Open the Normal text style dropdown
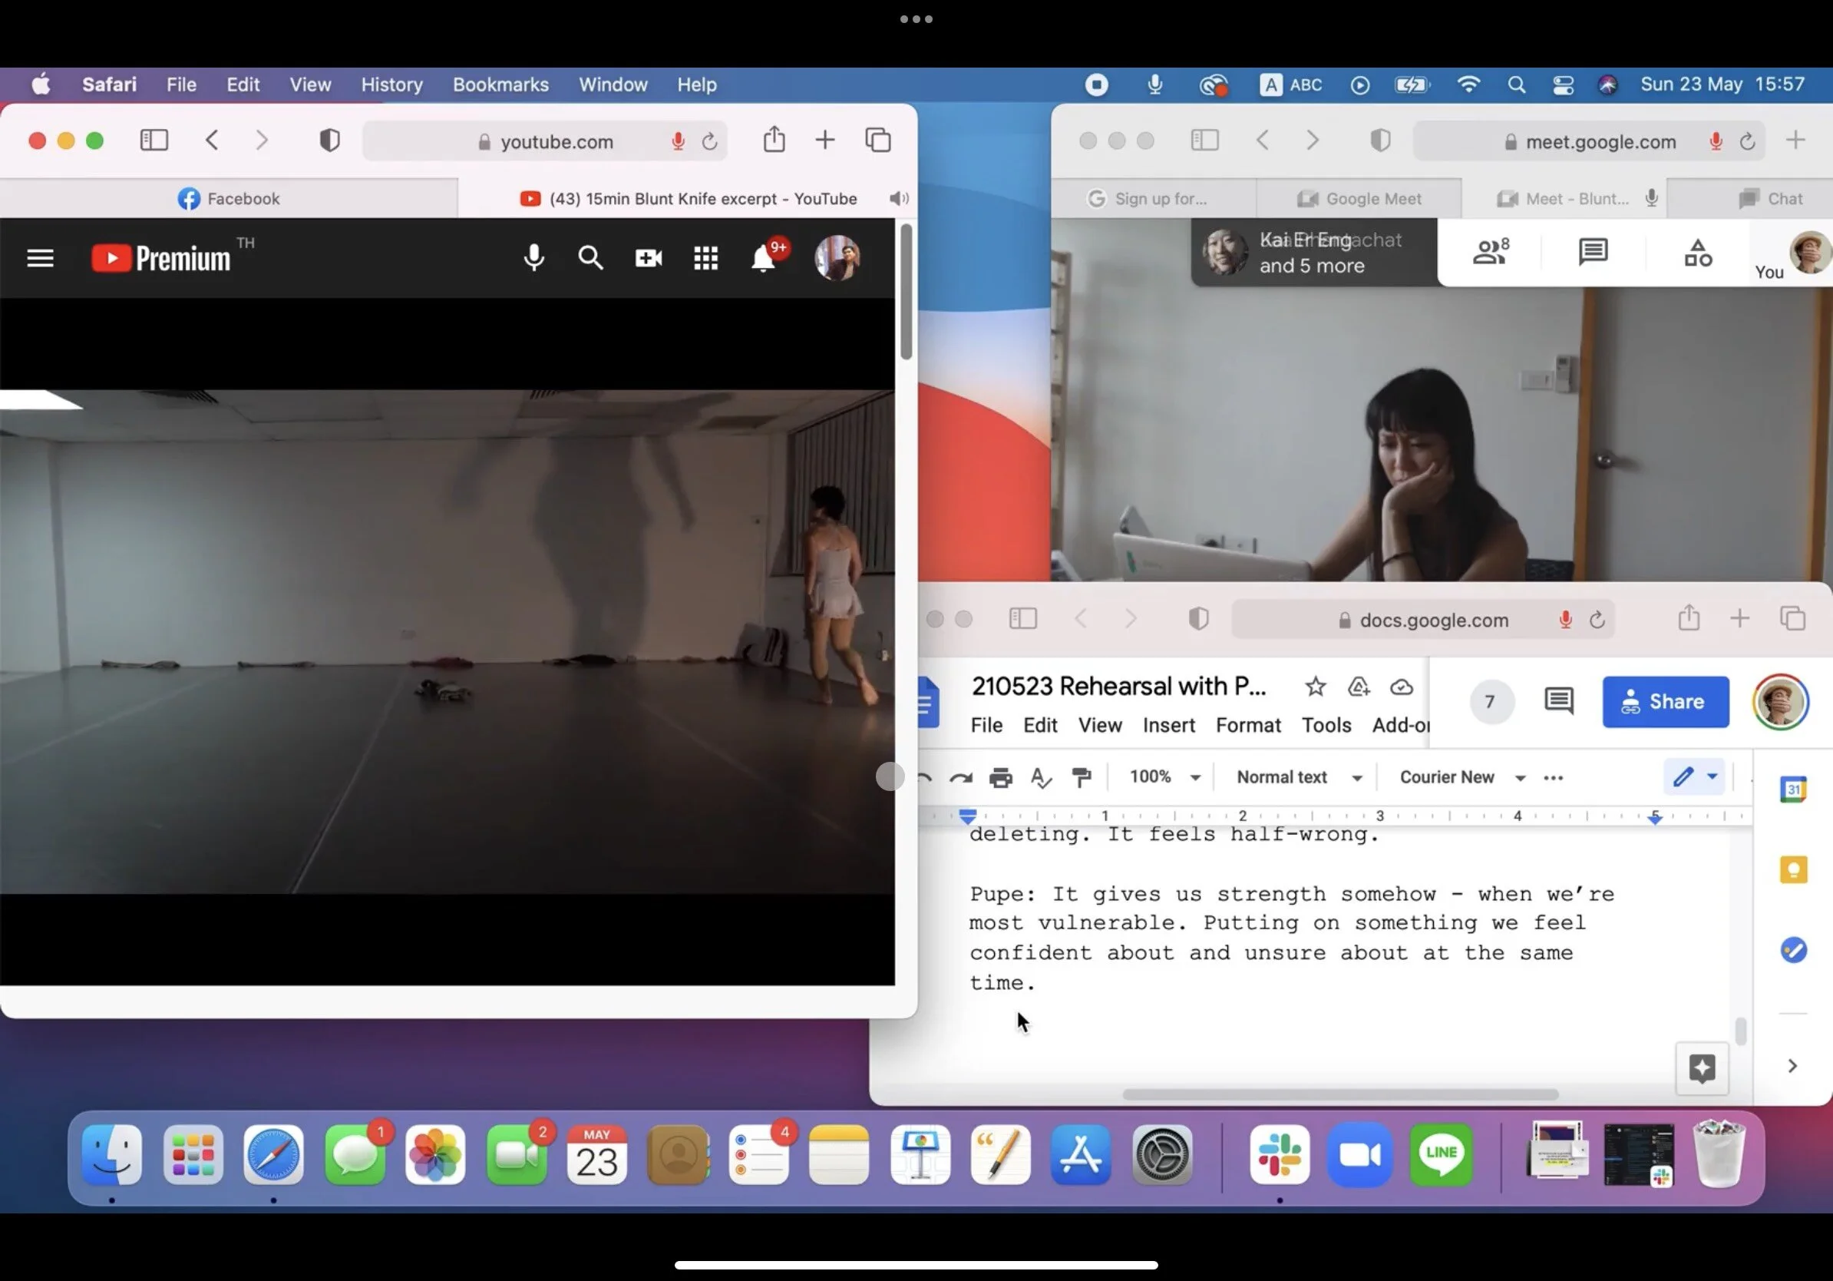This screenshot has height=1281, width=1833. tap(1296, 776)
